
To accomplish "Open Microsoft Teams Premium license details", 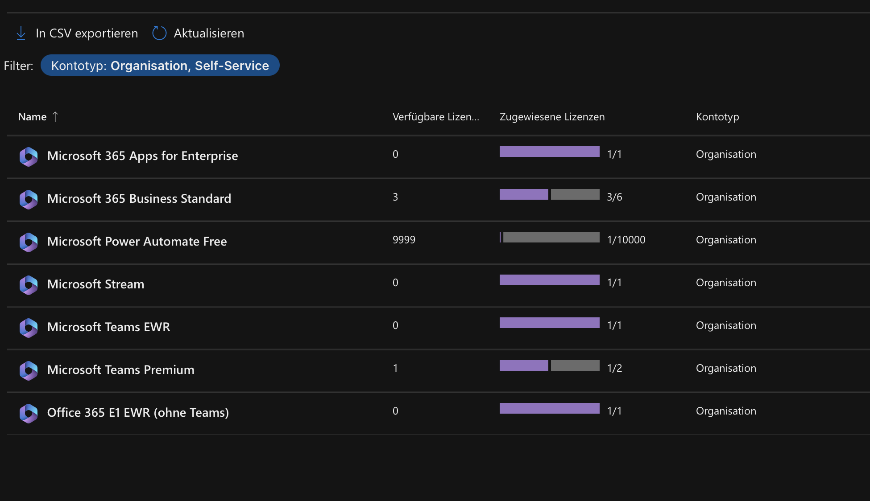I will point(121,370).
